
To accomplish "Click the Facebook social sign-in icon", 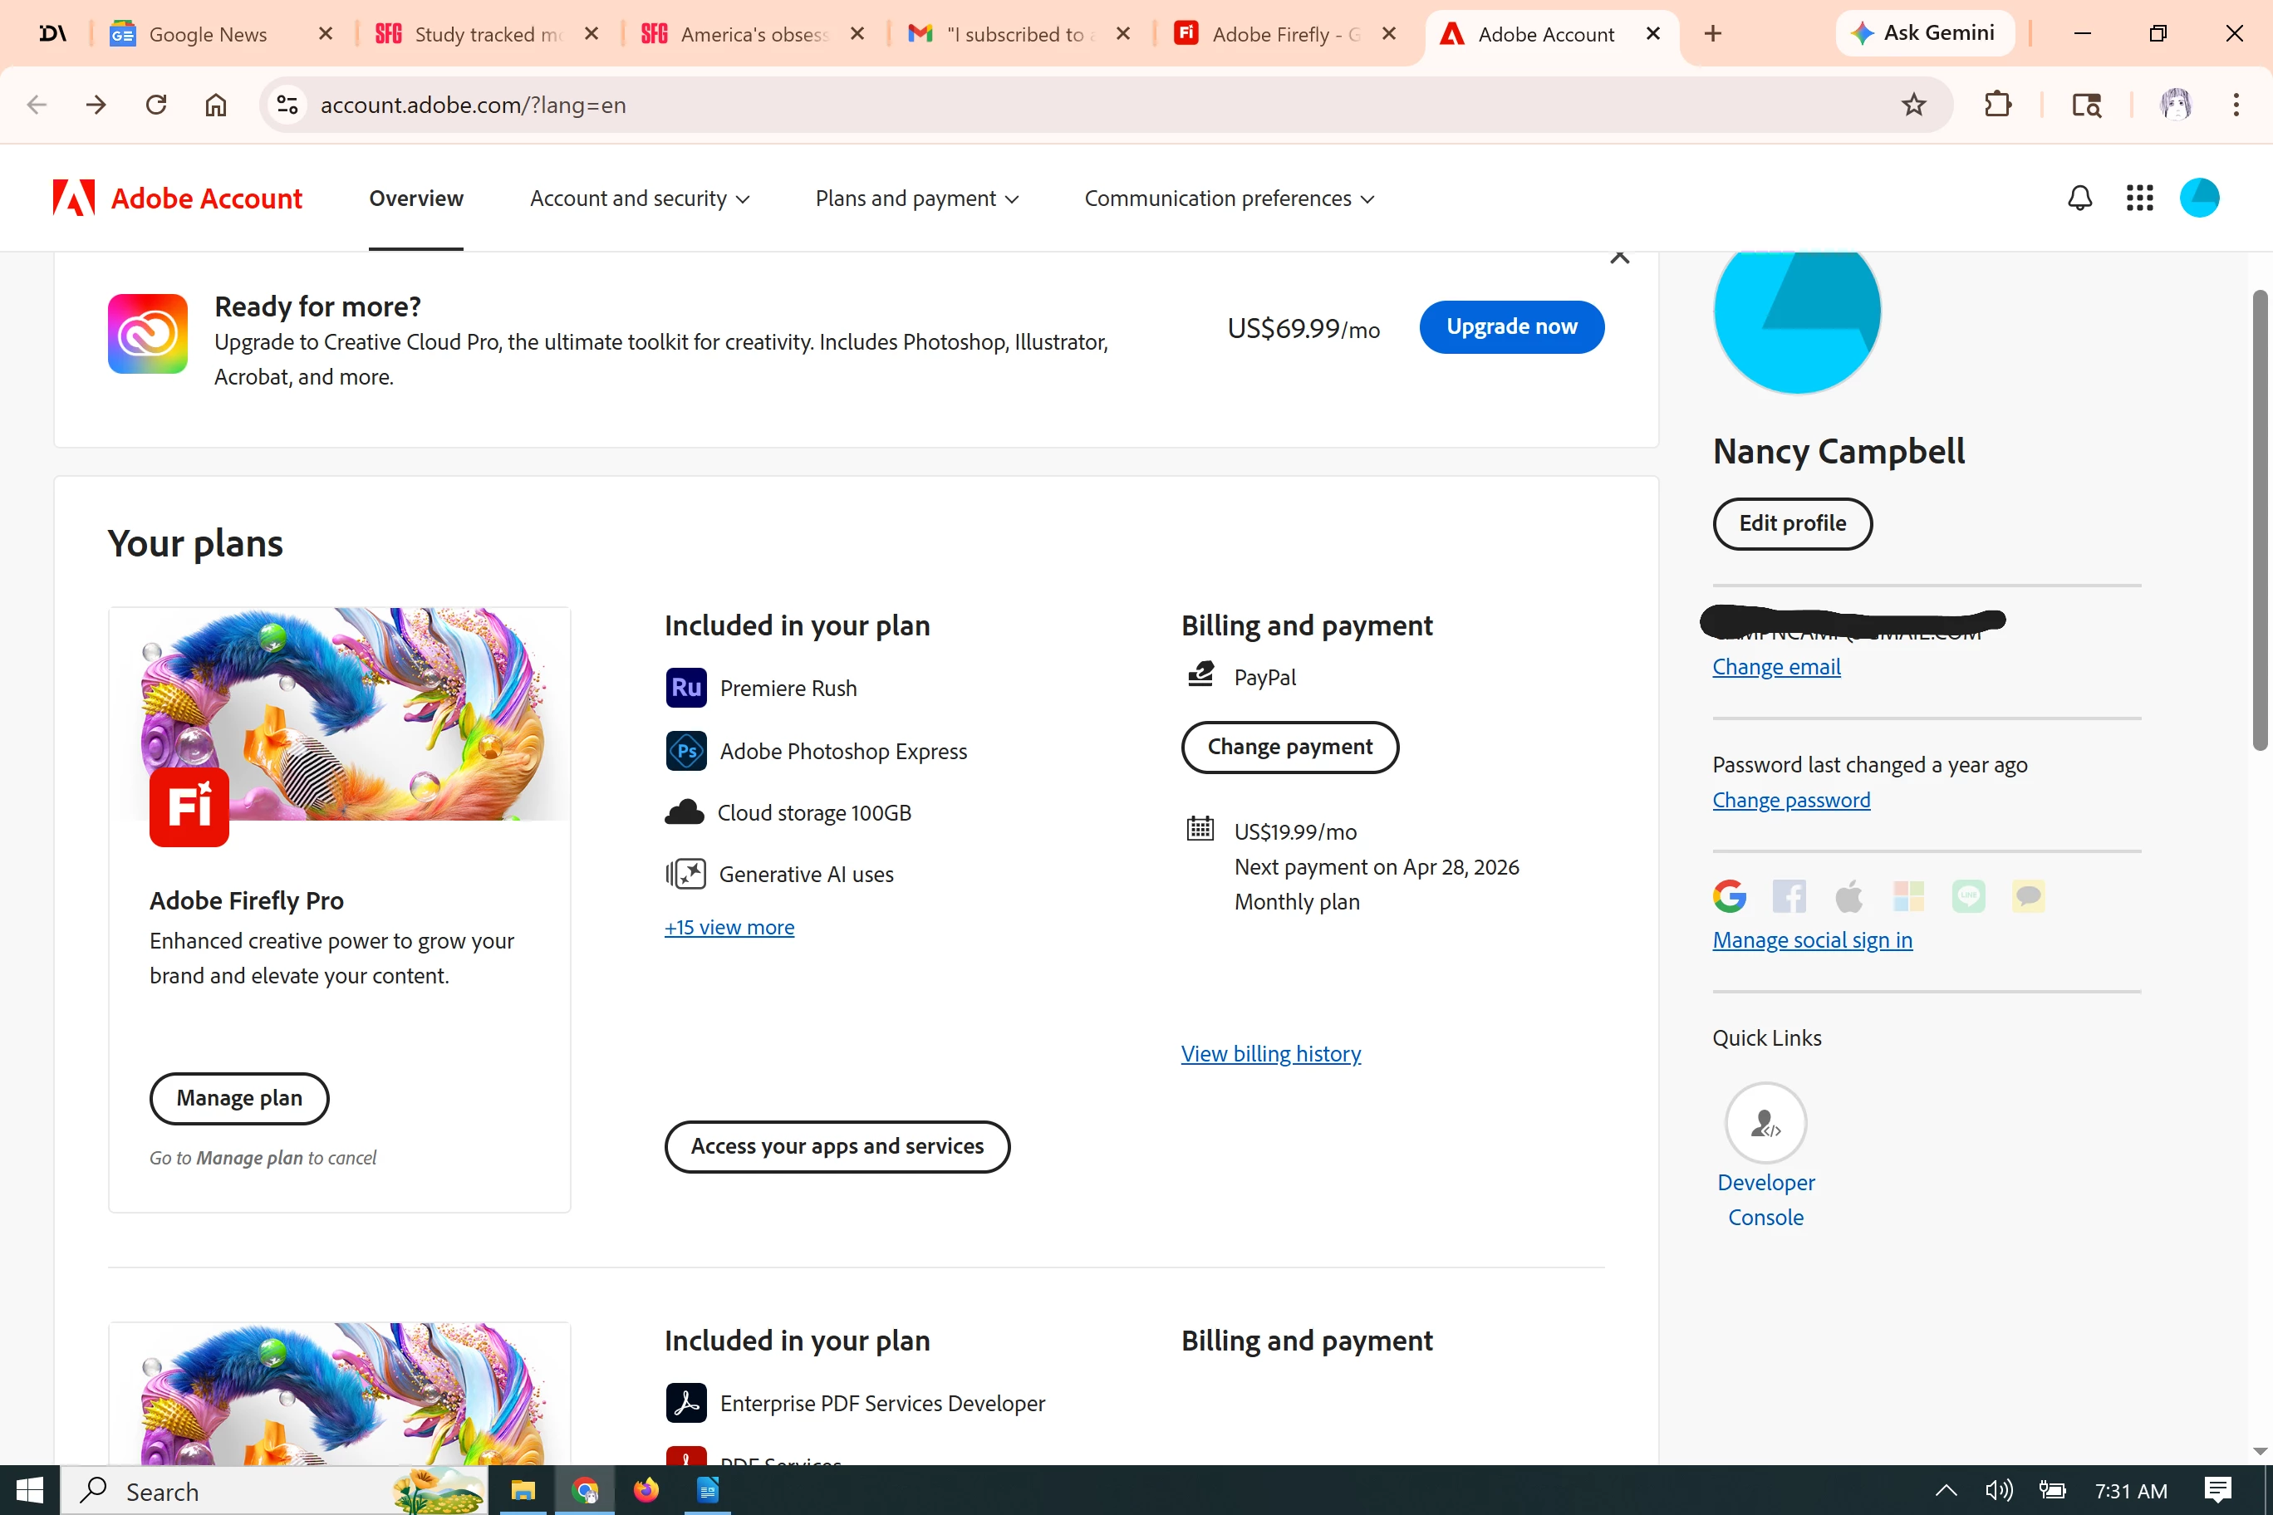I will (1789, 897).
